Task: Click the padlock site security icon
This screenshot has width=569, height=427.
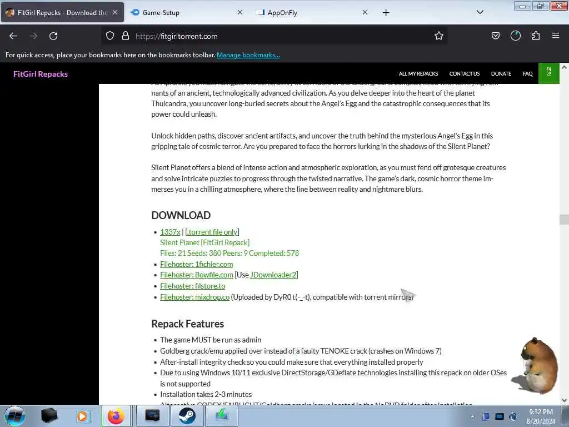Action: [x=126, y=36]
